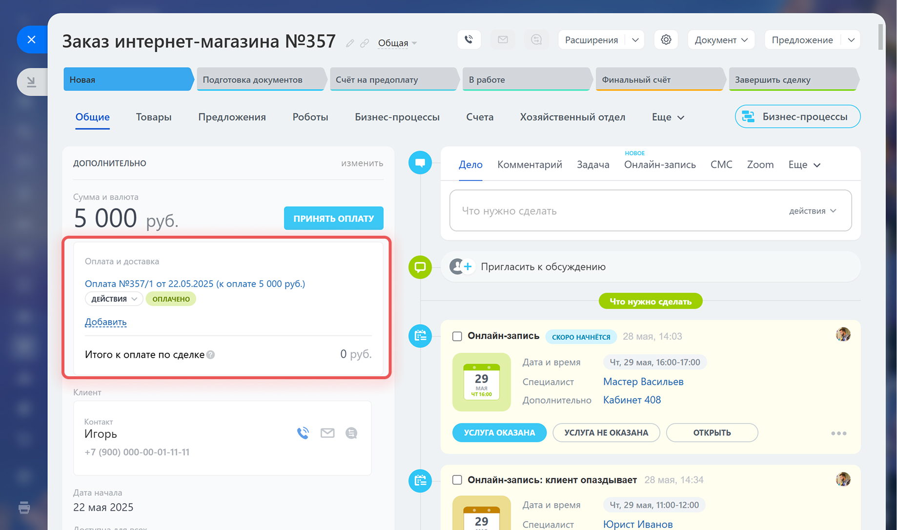Expand the Расширения dropdown arrow
This screenshot has height=530, width=897.
(x=635, y=40)
